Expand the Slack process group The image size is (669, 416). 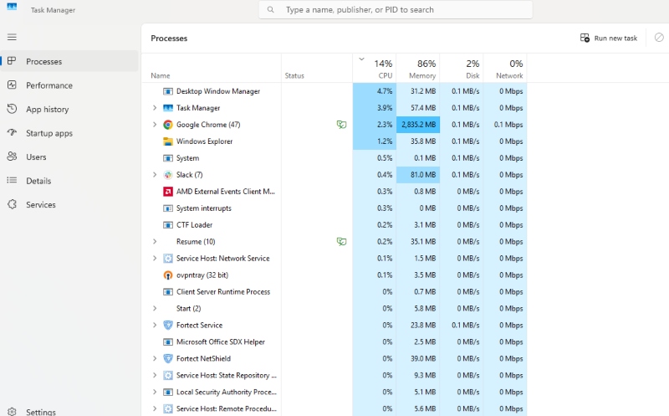155,175
